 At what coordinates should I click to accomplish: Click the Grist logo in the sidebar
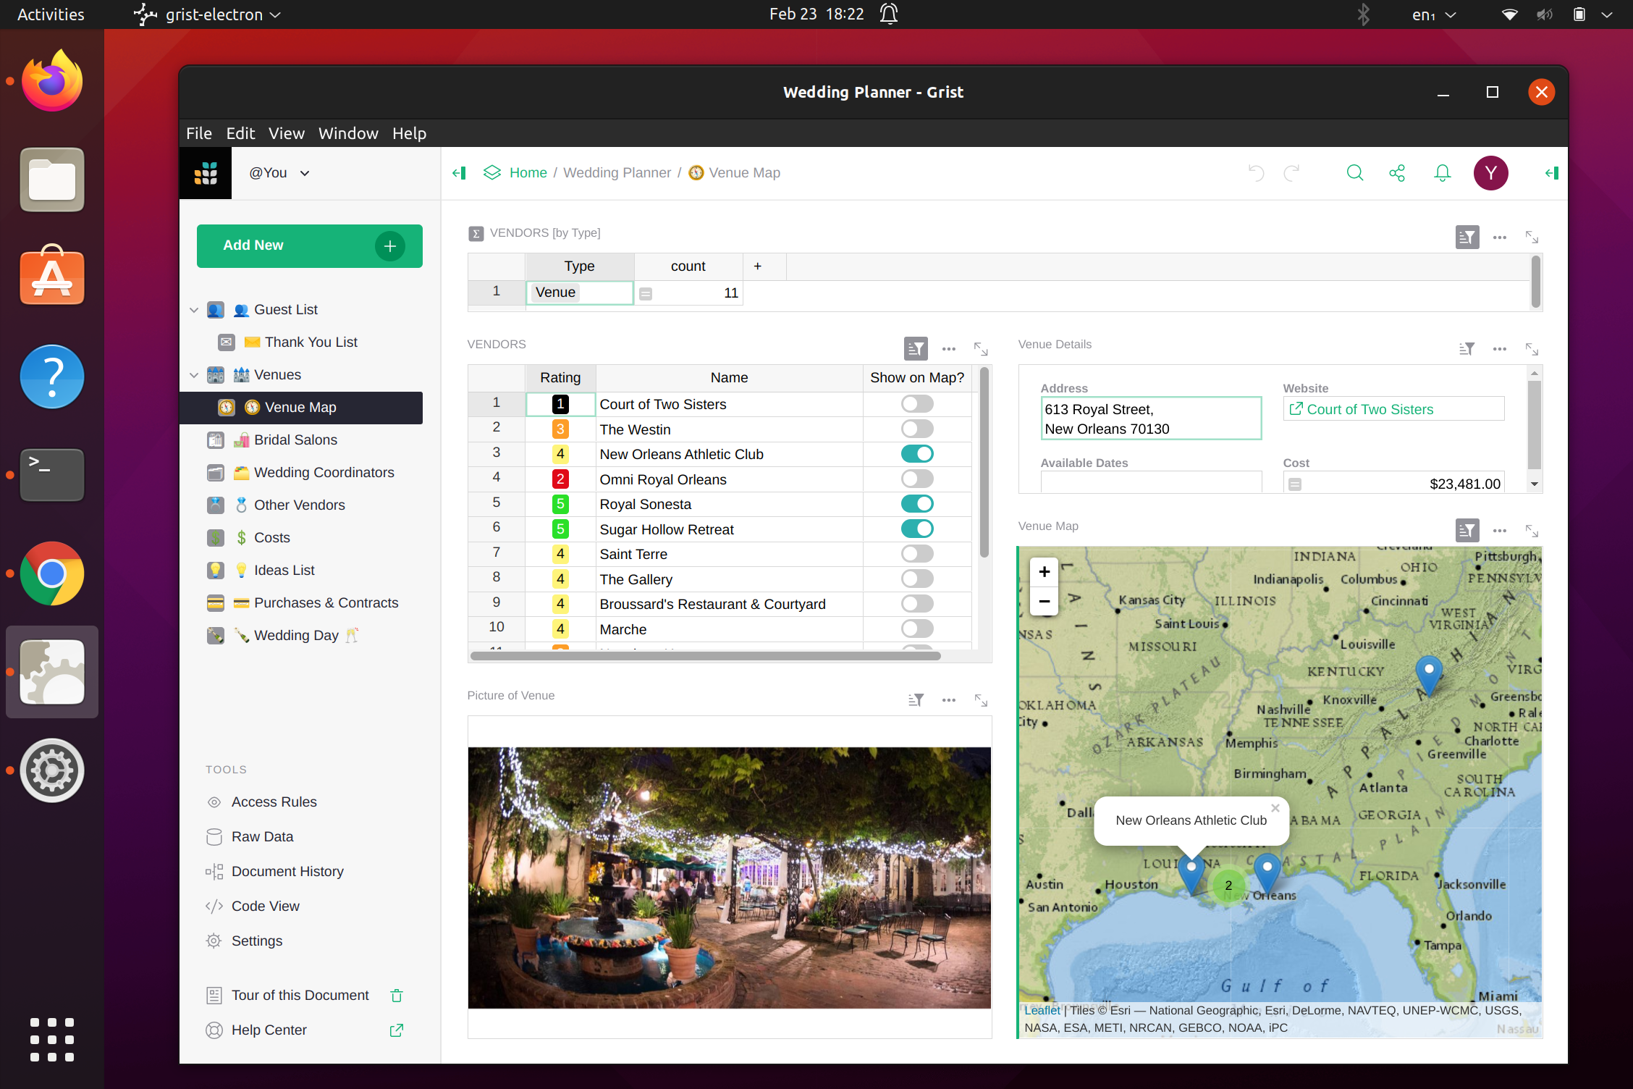(x=206, y=173)
